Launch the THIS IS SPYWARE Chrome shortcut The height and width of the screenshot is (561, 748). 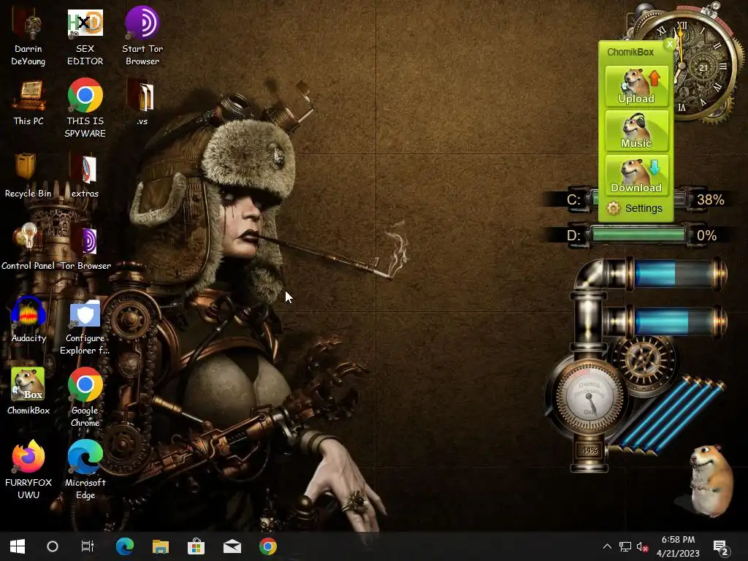(x=85, y=109)
